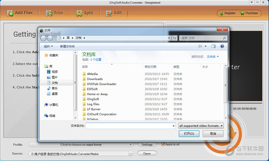
Task: Click the Settings button in main window
Action: pyautogui.click(x=147, y=144)
